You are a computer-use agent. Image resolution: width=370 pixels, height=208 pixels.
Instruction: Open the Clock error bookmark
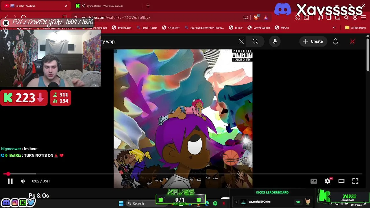click(171, 28)
